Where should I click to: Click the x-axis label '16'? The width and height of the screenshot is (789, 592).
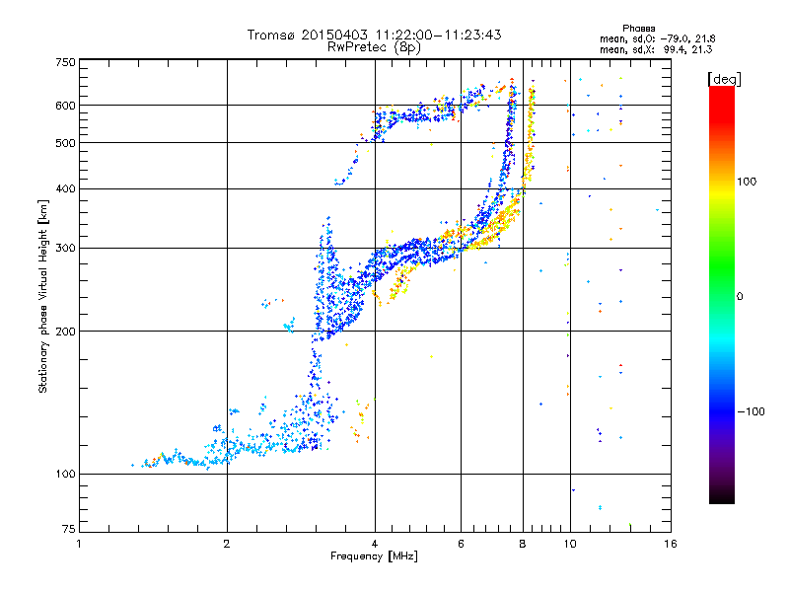click(671, 544)
